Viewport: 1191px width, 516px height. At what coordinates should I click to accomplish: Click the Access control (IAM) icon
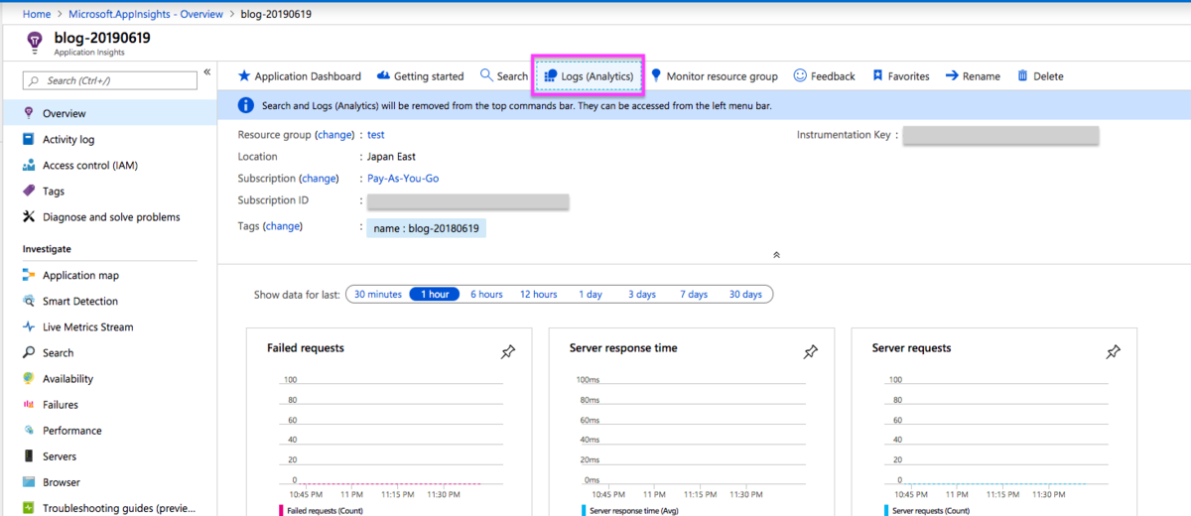29,165
